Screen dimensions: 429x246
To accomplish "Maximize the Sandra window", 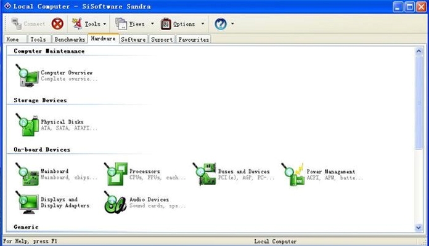I will click(x=409, y=7).
